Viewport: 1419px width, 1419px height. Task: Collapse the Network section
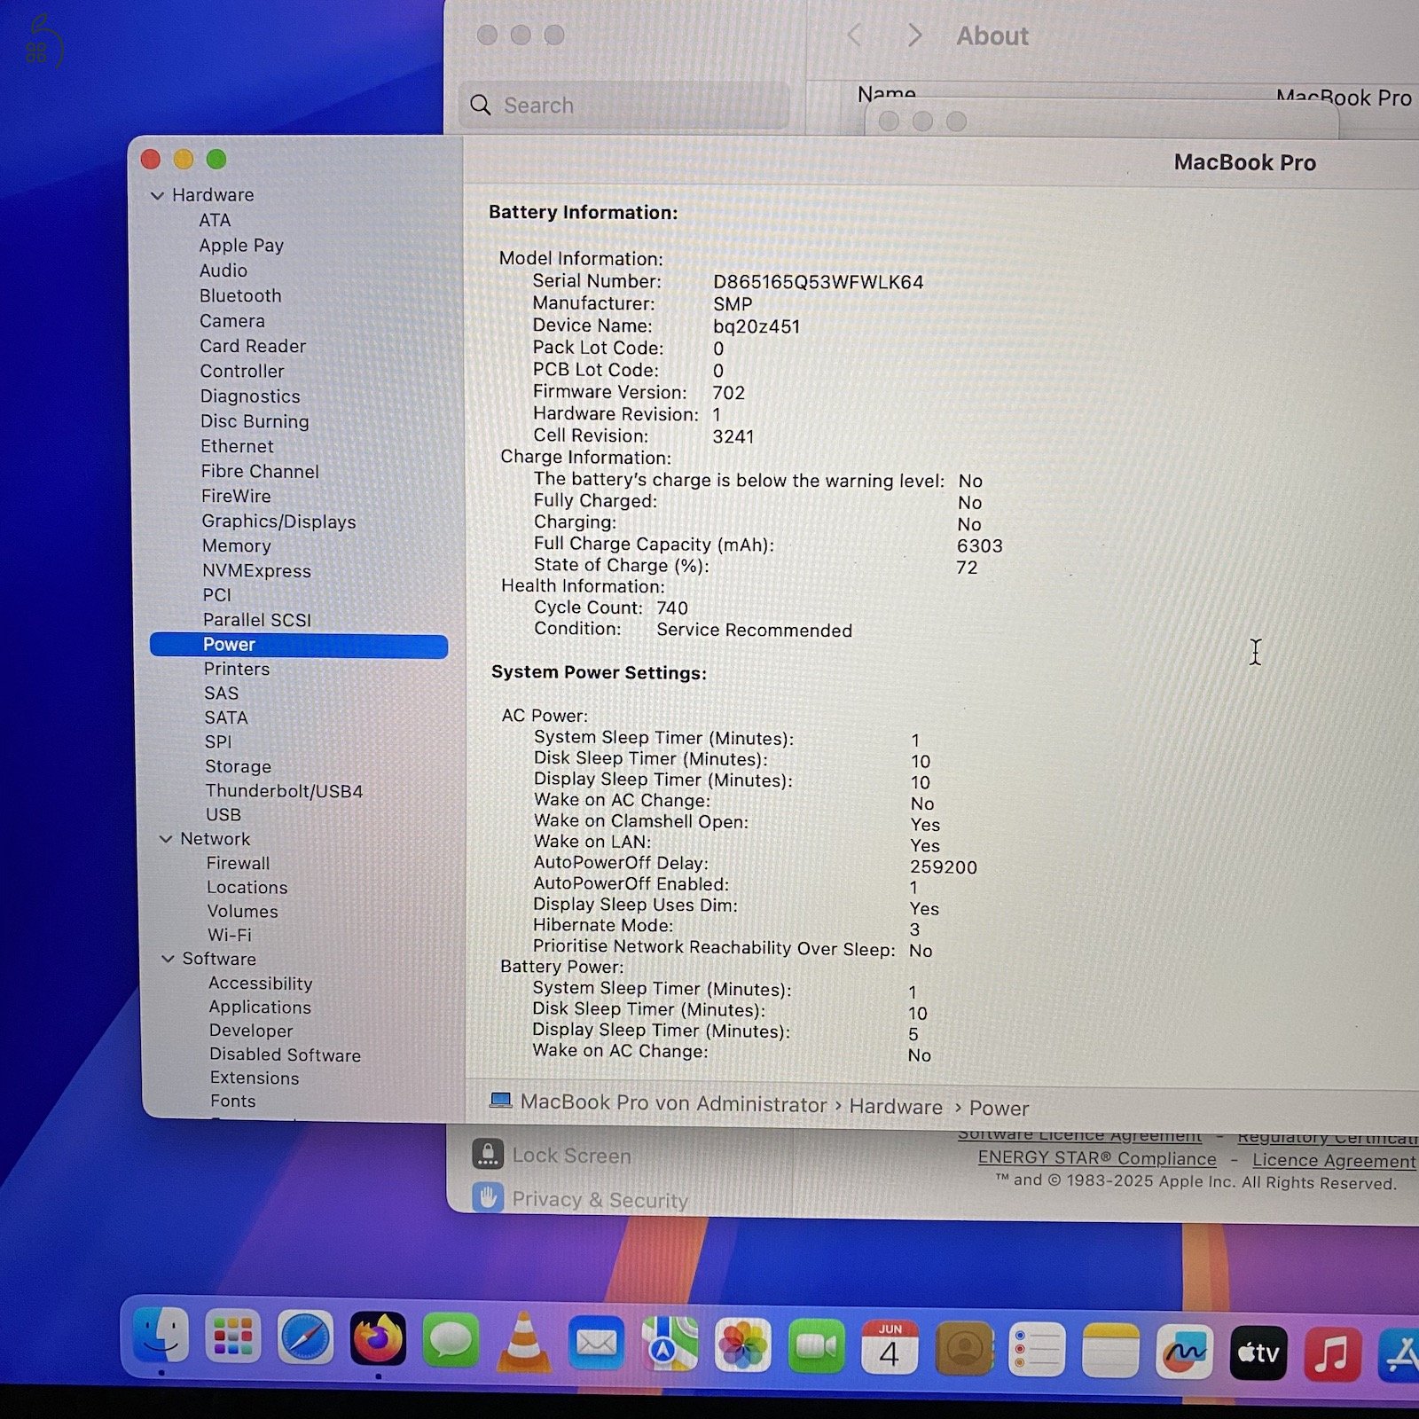coord(165,839)
